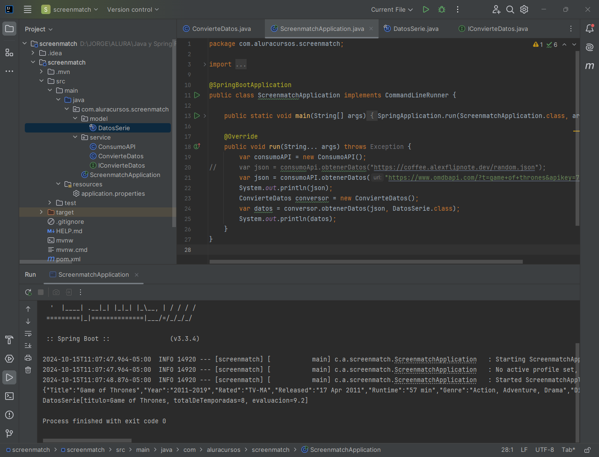Select ScreenmatchApplication run tab
599x457 pixels.
point(94,274)
